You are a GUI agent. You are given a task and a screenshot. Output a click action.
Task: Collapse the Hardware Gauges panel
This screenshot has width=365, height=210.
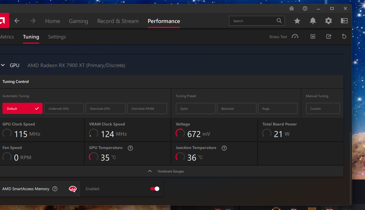pyautogui.click(x=150, y=171)
